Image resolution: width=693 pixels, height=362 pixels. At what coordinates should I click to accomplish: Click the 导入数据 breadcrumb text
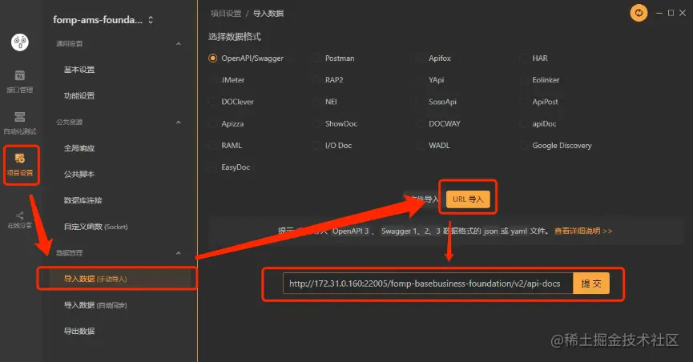(268, 14)
